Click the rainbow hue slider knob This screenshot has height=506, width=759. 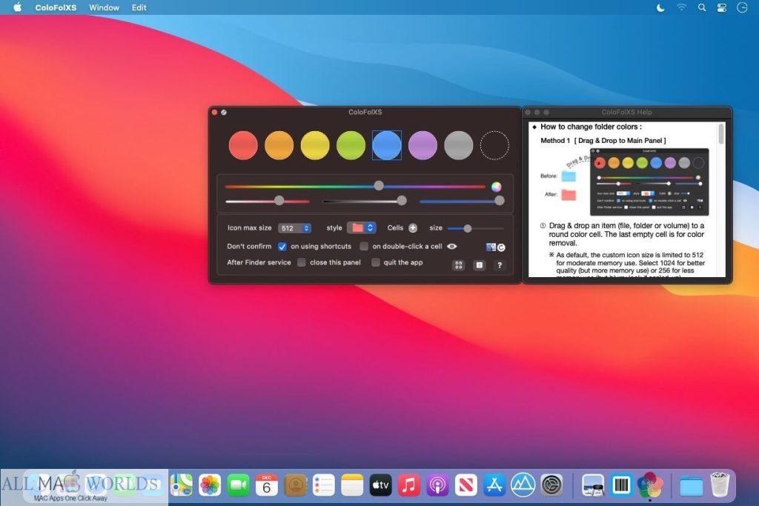[379, 185]
